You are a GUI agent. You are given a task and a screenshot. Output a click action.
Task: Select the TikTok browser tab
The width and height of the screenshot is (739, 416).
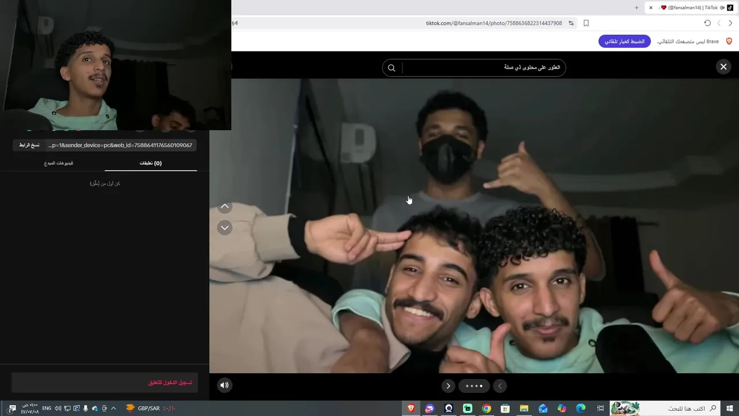[x=692, y=8]
